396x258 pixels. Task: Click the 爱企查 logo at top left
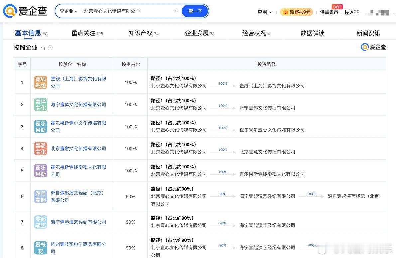pyautogui.click(x=25, y=11)
